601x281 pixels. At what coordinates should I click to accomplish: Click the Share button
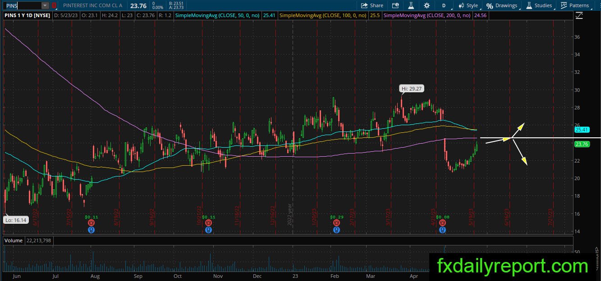(x=372, y=5)
